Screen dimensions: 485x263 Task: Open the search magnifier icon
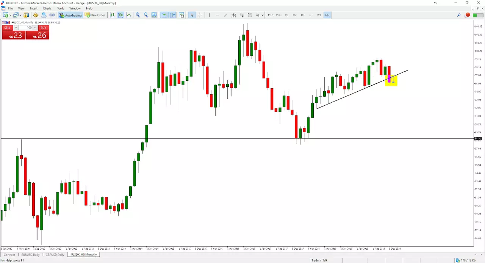coord(459,15)
